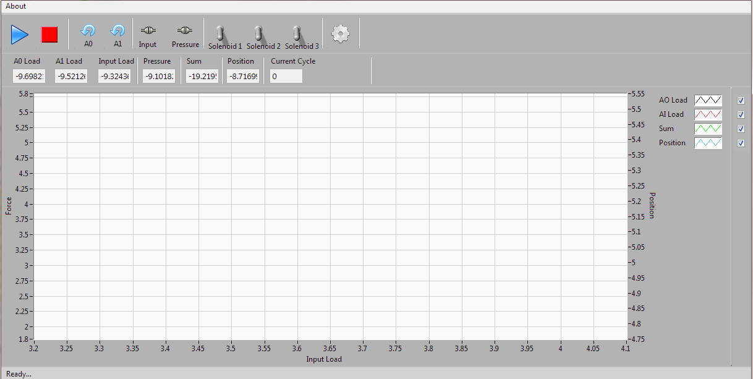This screenshot has width=753, height=379.
Task: Click the Input valve icon
Action: [x=148, y=30]
